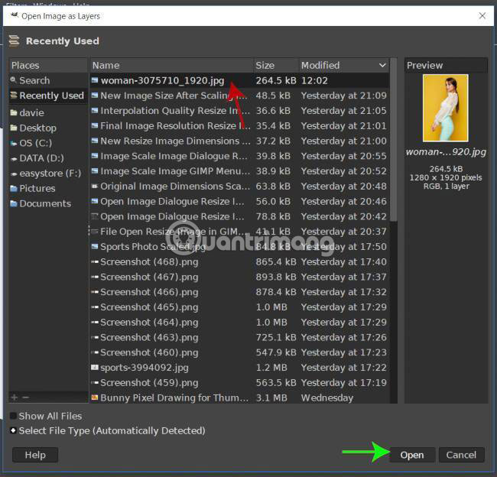Click file icon of woman-3075710_1920.jpg
The width and height of the screenshot is (497, 477).
pyautogui.click(x=95, y=80)
